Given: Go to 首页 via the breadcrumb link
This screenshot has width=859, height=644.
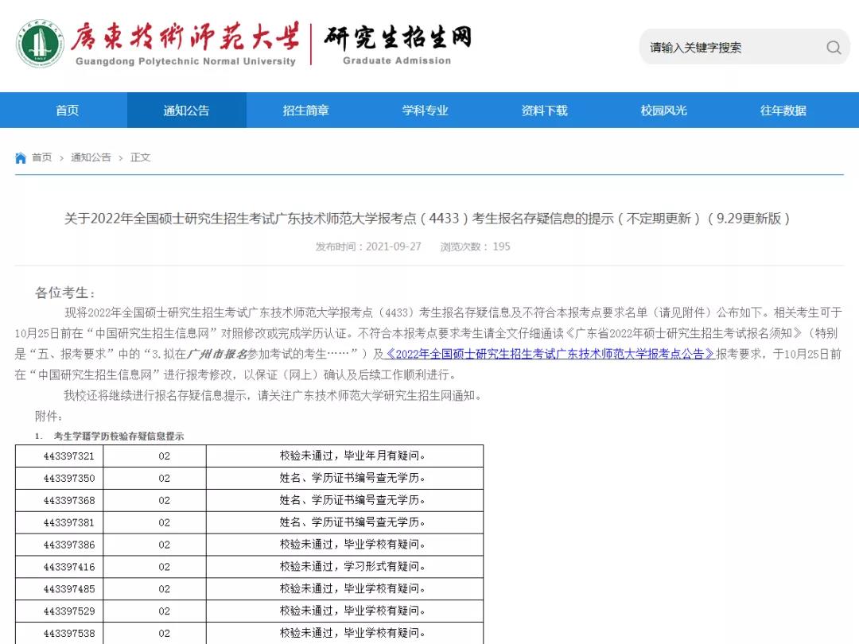Looking at the screenshot, I should click(x=41, y=157).
